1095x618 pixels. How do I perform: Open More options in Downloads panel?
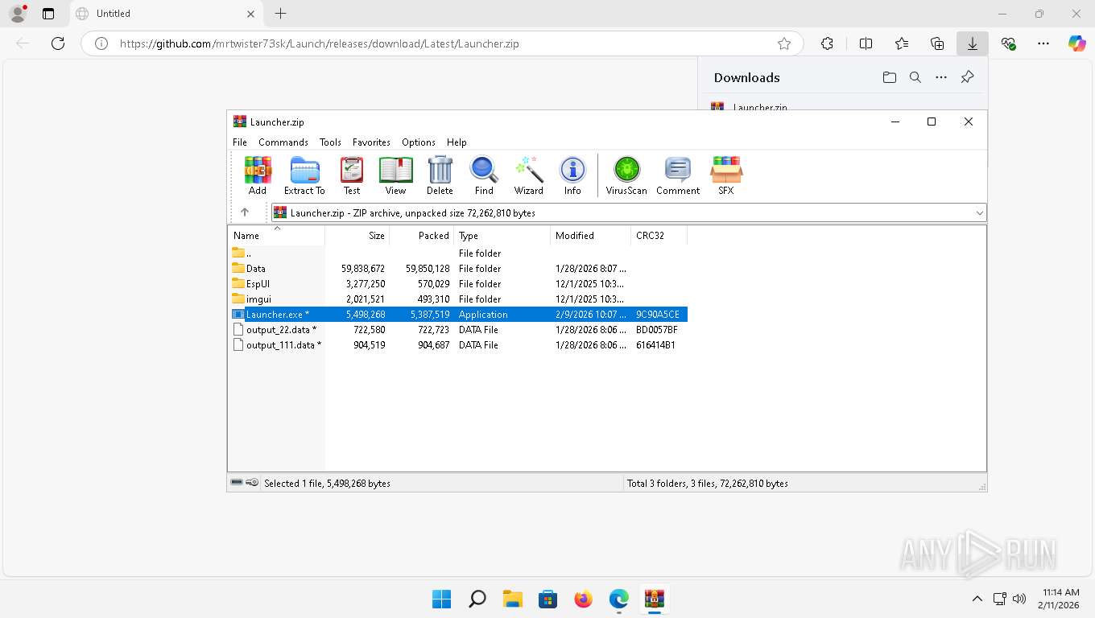pyautogui.click(x=941, y=77)
